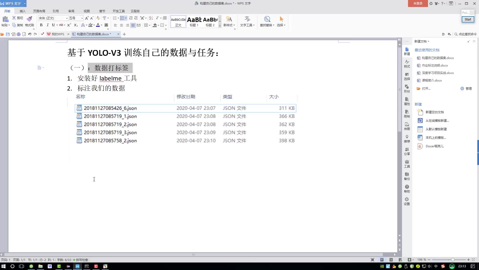Open the Styles sidebar panel
Viewport: 479px width, 270px height.
(407, 64)
